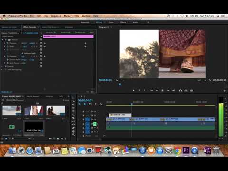Open the File menu
Screen dimensions: 228x171
[x=32, y=16]
